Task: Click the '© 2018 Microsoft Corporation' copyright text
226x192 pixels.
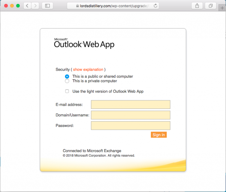Action: click(99, 156)
